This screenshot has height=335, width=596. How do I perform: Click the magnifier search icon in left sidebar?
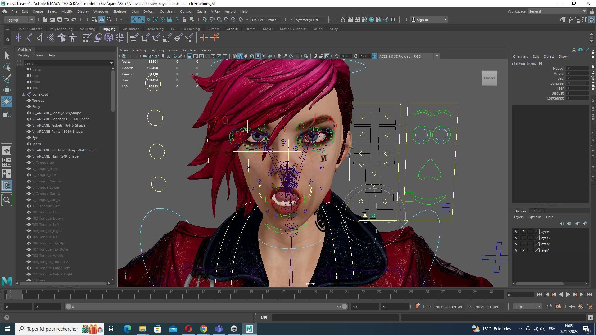(x=7, y=200)
